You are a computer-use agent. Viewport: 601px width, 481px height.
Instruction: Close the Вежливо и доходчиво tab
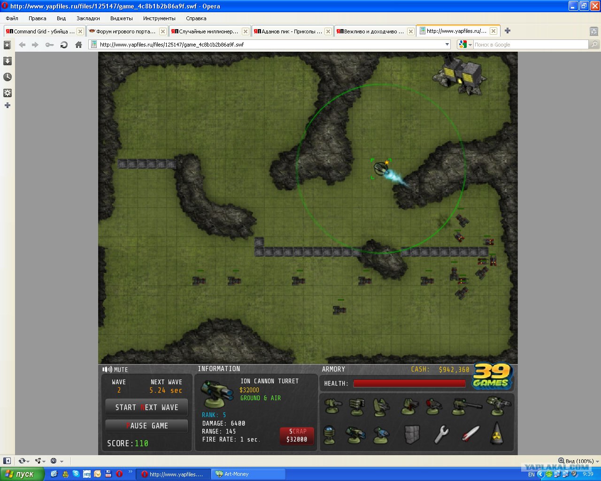tap(411, 31)
